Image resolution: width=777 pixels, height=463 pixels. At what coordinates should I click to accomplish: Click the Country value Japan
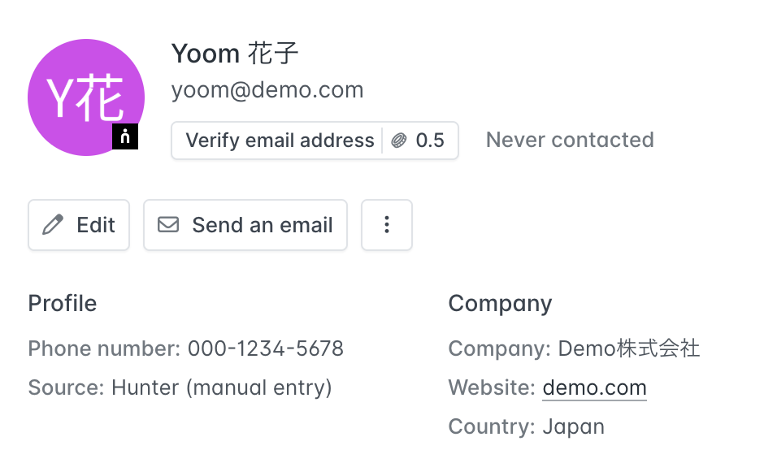tap(573, 426)
